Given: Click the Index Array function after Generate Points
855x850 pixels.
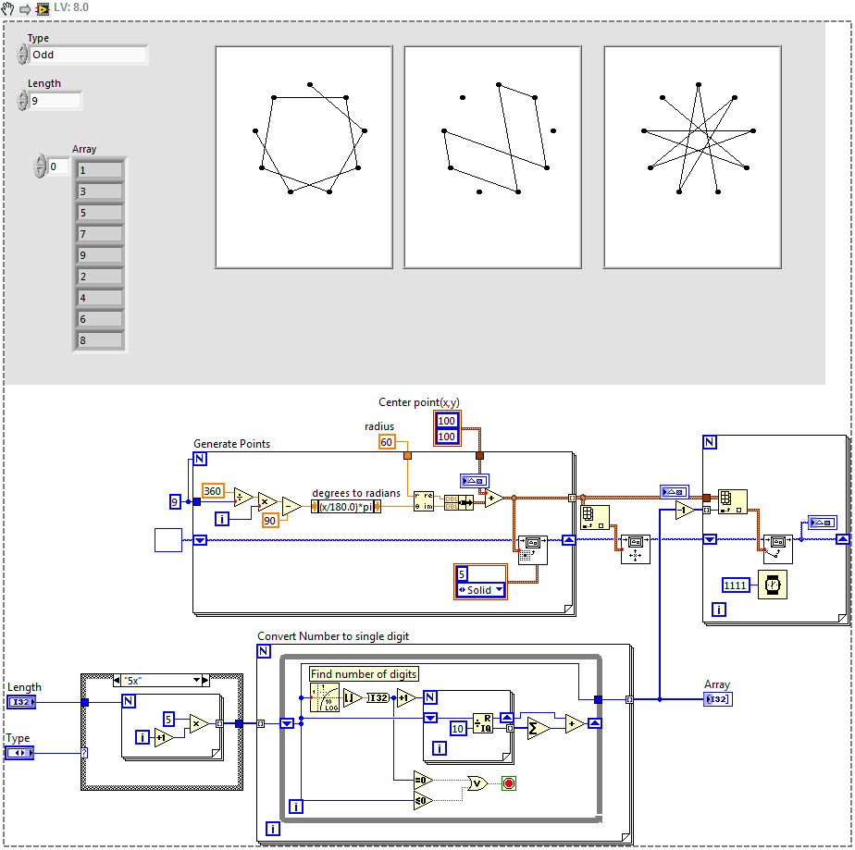Looking at the screenshot, I should pos(594,517).
